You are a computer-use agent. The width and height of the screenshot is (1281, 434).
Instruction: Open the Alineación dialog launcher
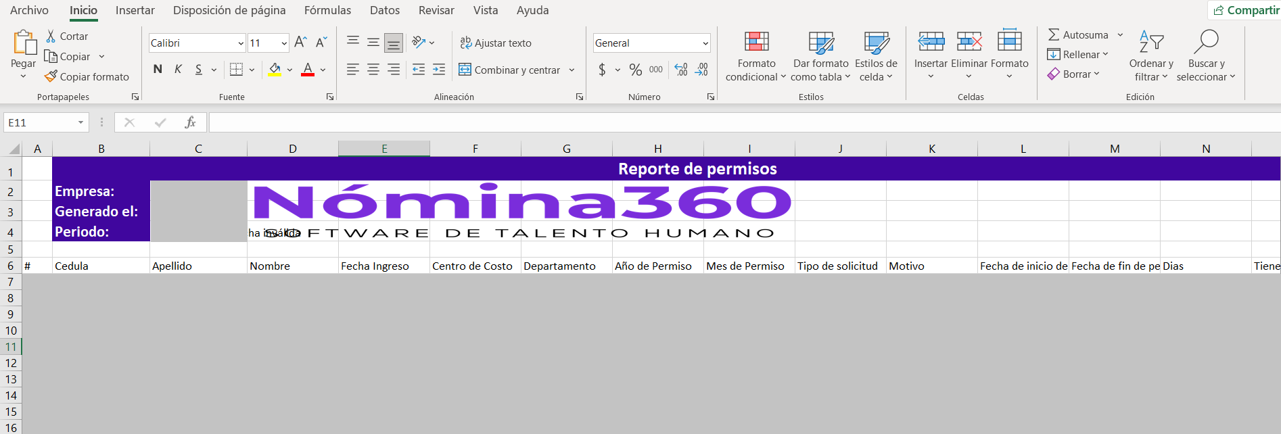click(x=580, y=97)
